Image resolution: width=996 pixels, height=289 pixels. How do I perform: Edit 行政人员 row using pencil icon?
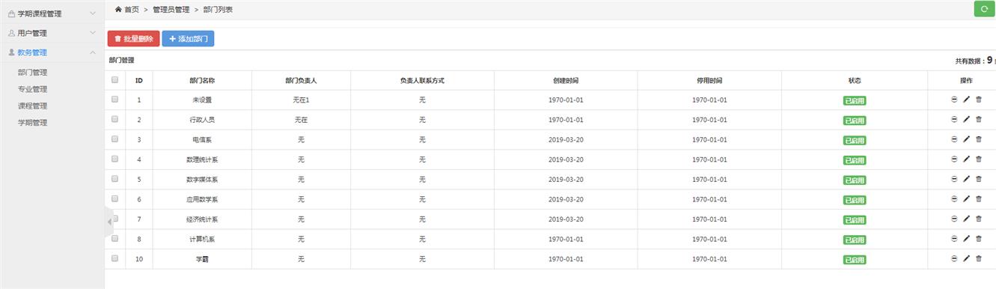tap(966, 119)
